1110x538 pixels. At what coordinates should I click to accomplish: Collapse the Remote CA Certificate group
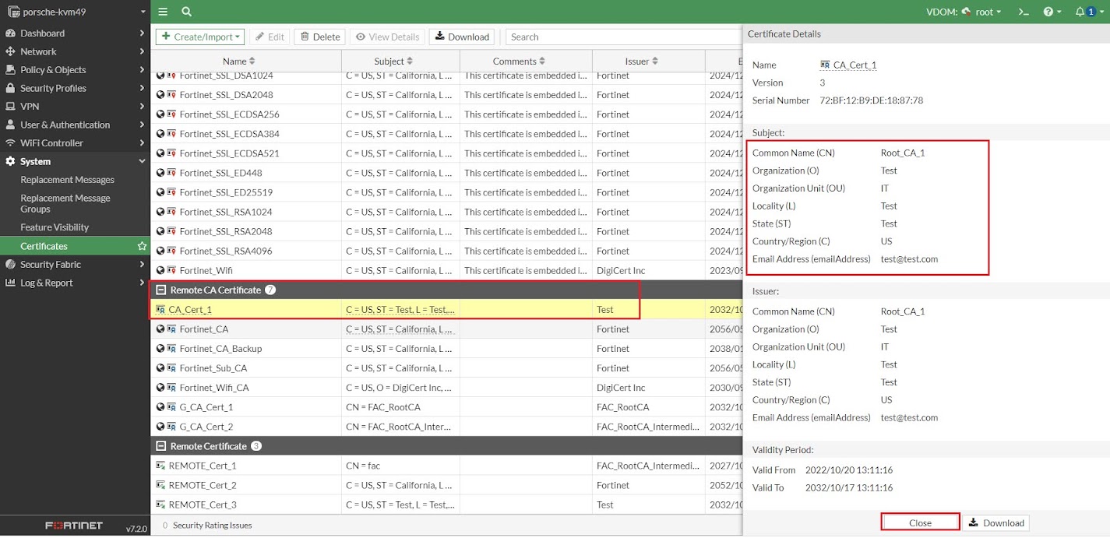[161, 290]
